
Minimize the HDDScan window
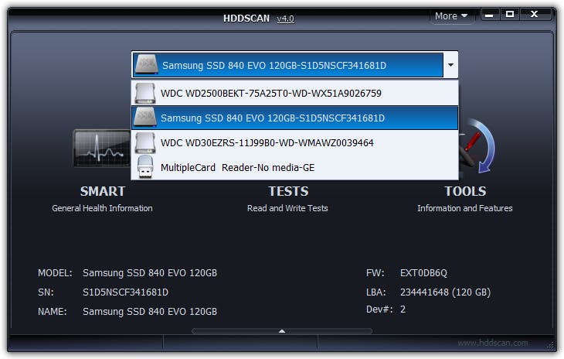pyautogui.click(x=489, y=15)
